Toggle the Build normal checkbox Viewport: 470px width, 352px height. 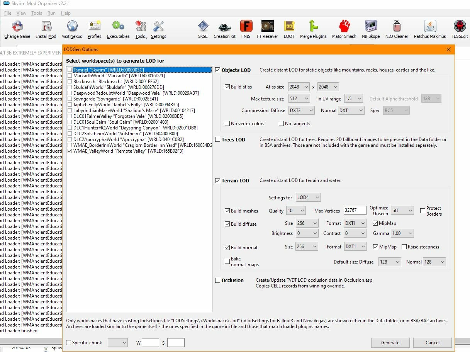click(x=227, y=248)
